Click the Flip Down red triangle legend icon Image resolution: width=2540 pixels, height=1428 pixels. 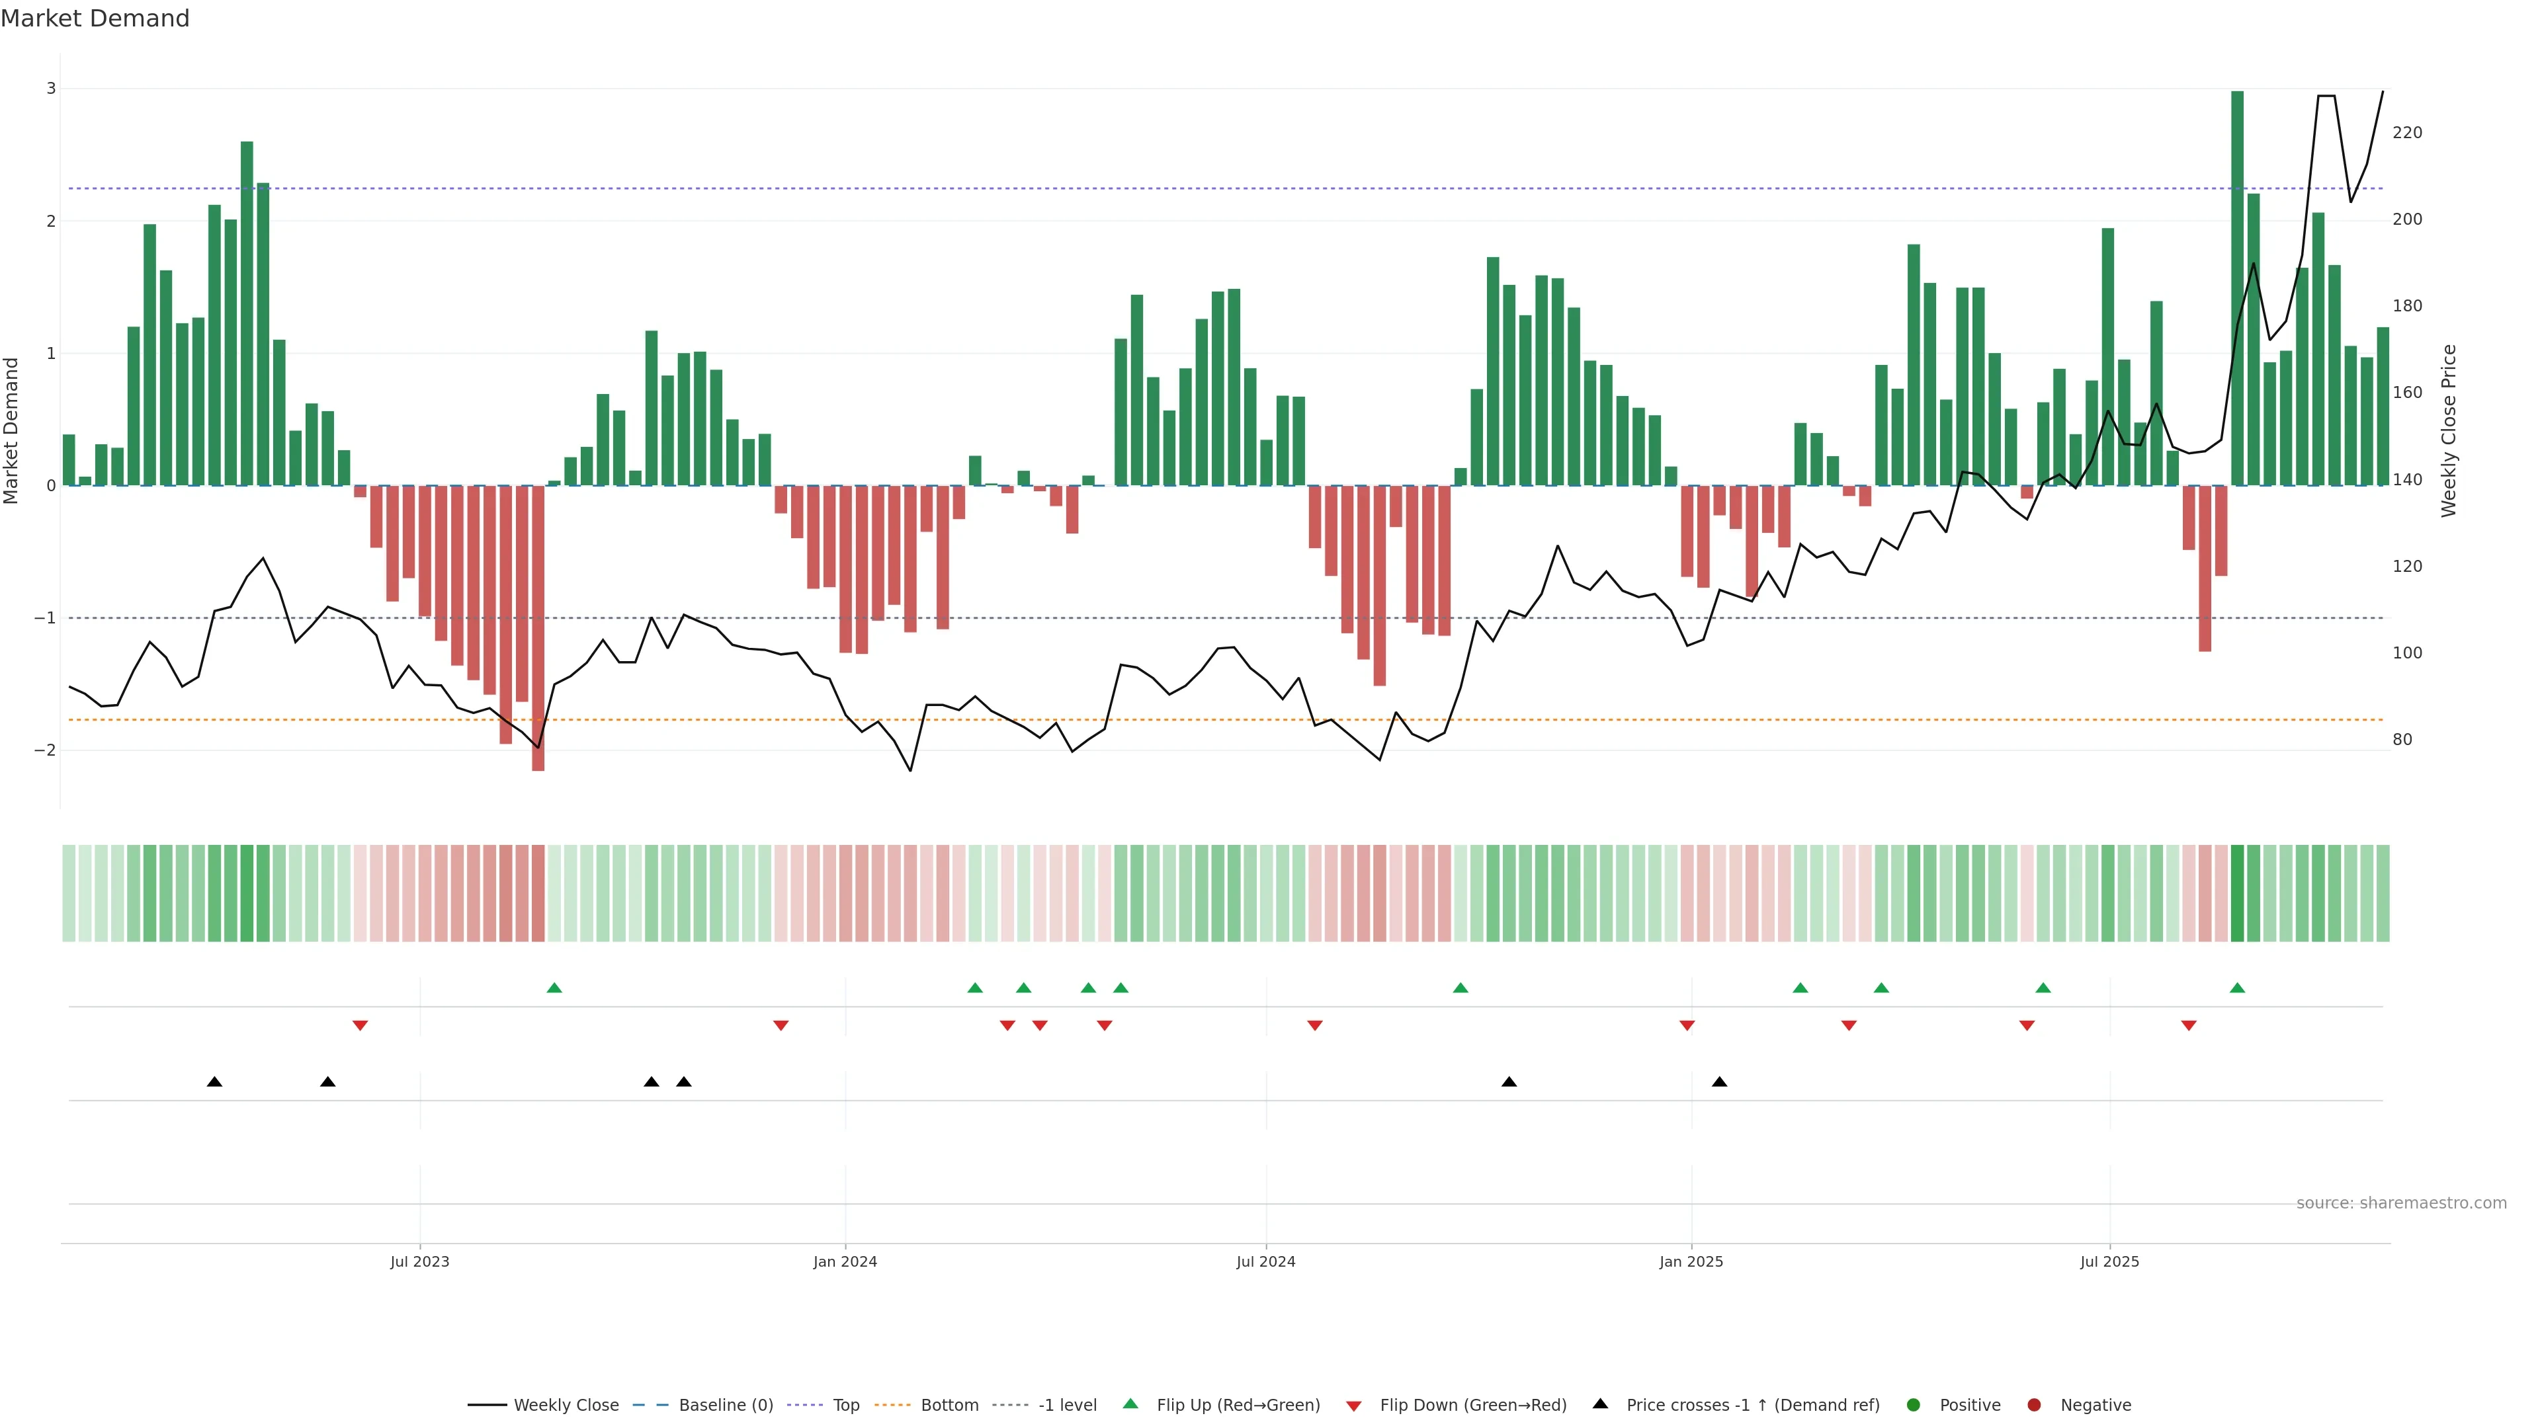[1354, 1406]
